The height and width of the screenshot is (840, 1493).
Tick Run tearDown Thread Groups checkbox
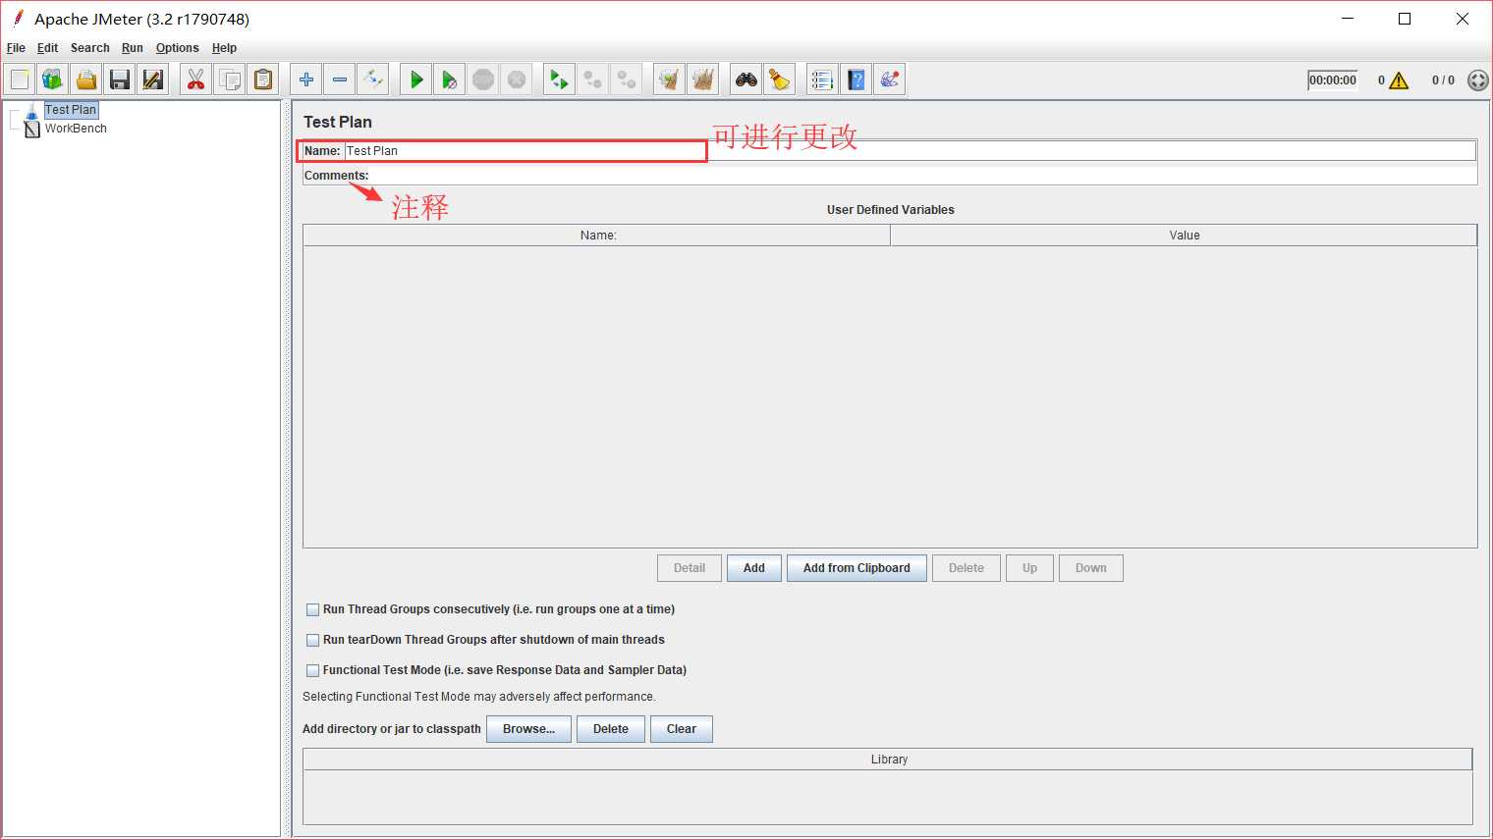coord(312,640)
